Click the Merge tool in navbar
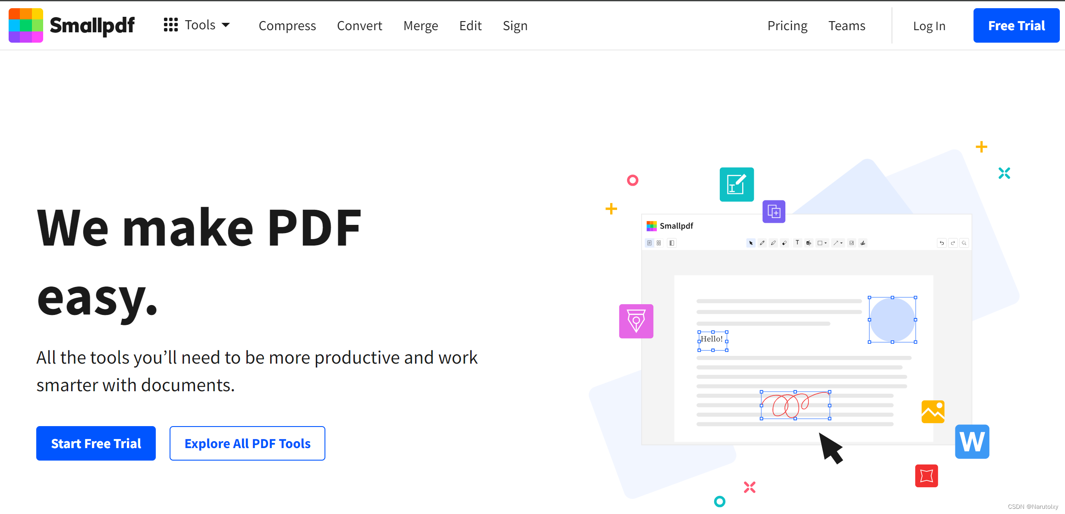The image size is (1065, 514). 421,26
